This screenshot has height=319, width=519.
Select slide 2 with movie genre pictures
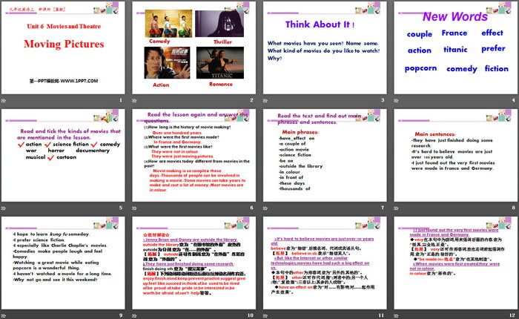tap(194, 50)
